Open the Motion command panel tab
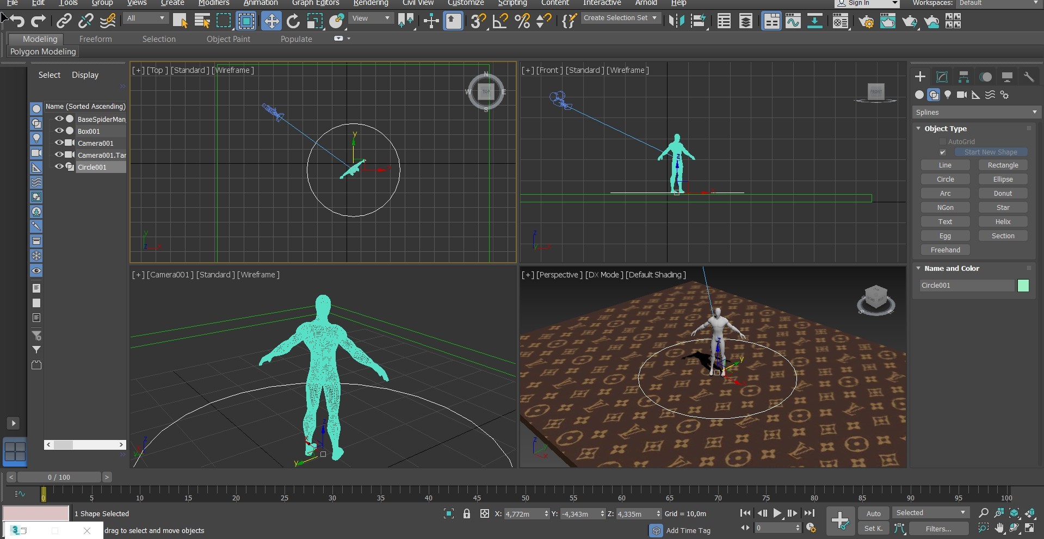The height and width of the screenshot is (539, 1044). pyautogui.click(x=985, y=77)
